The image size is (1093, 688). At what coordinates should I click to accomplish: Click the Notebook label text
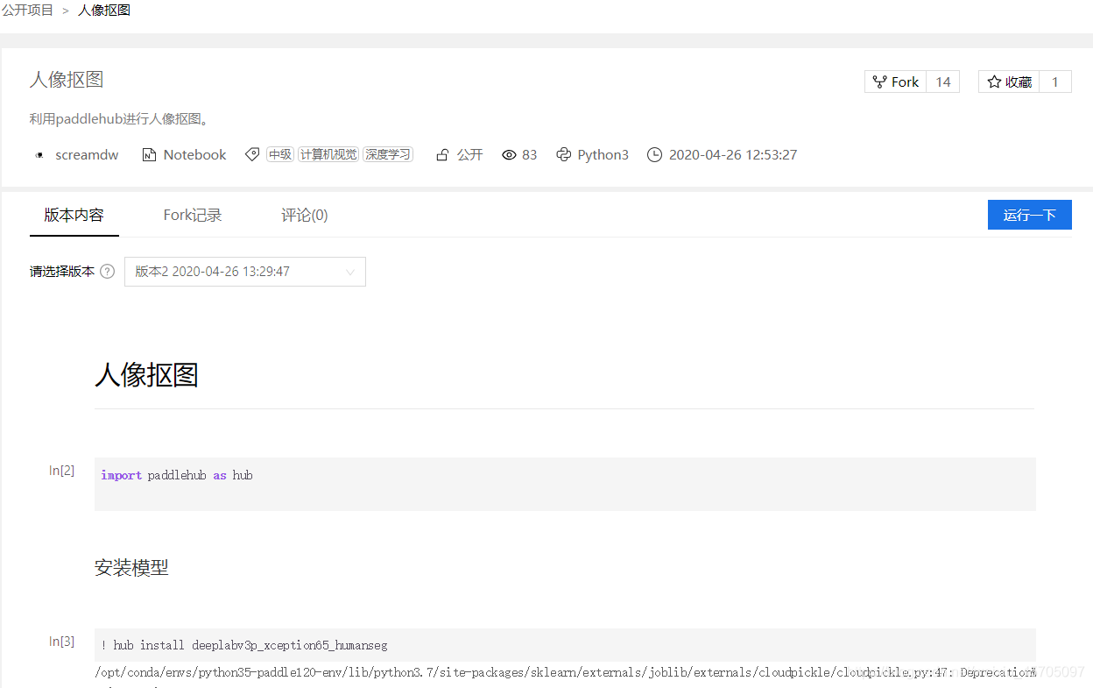click(194, 155)
